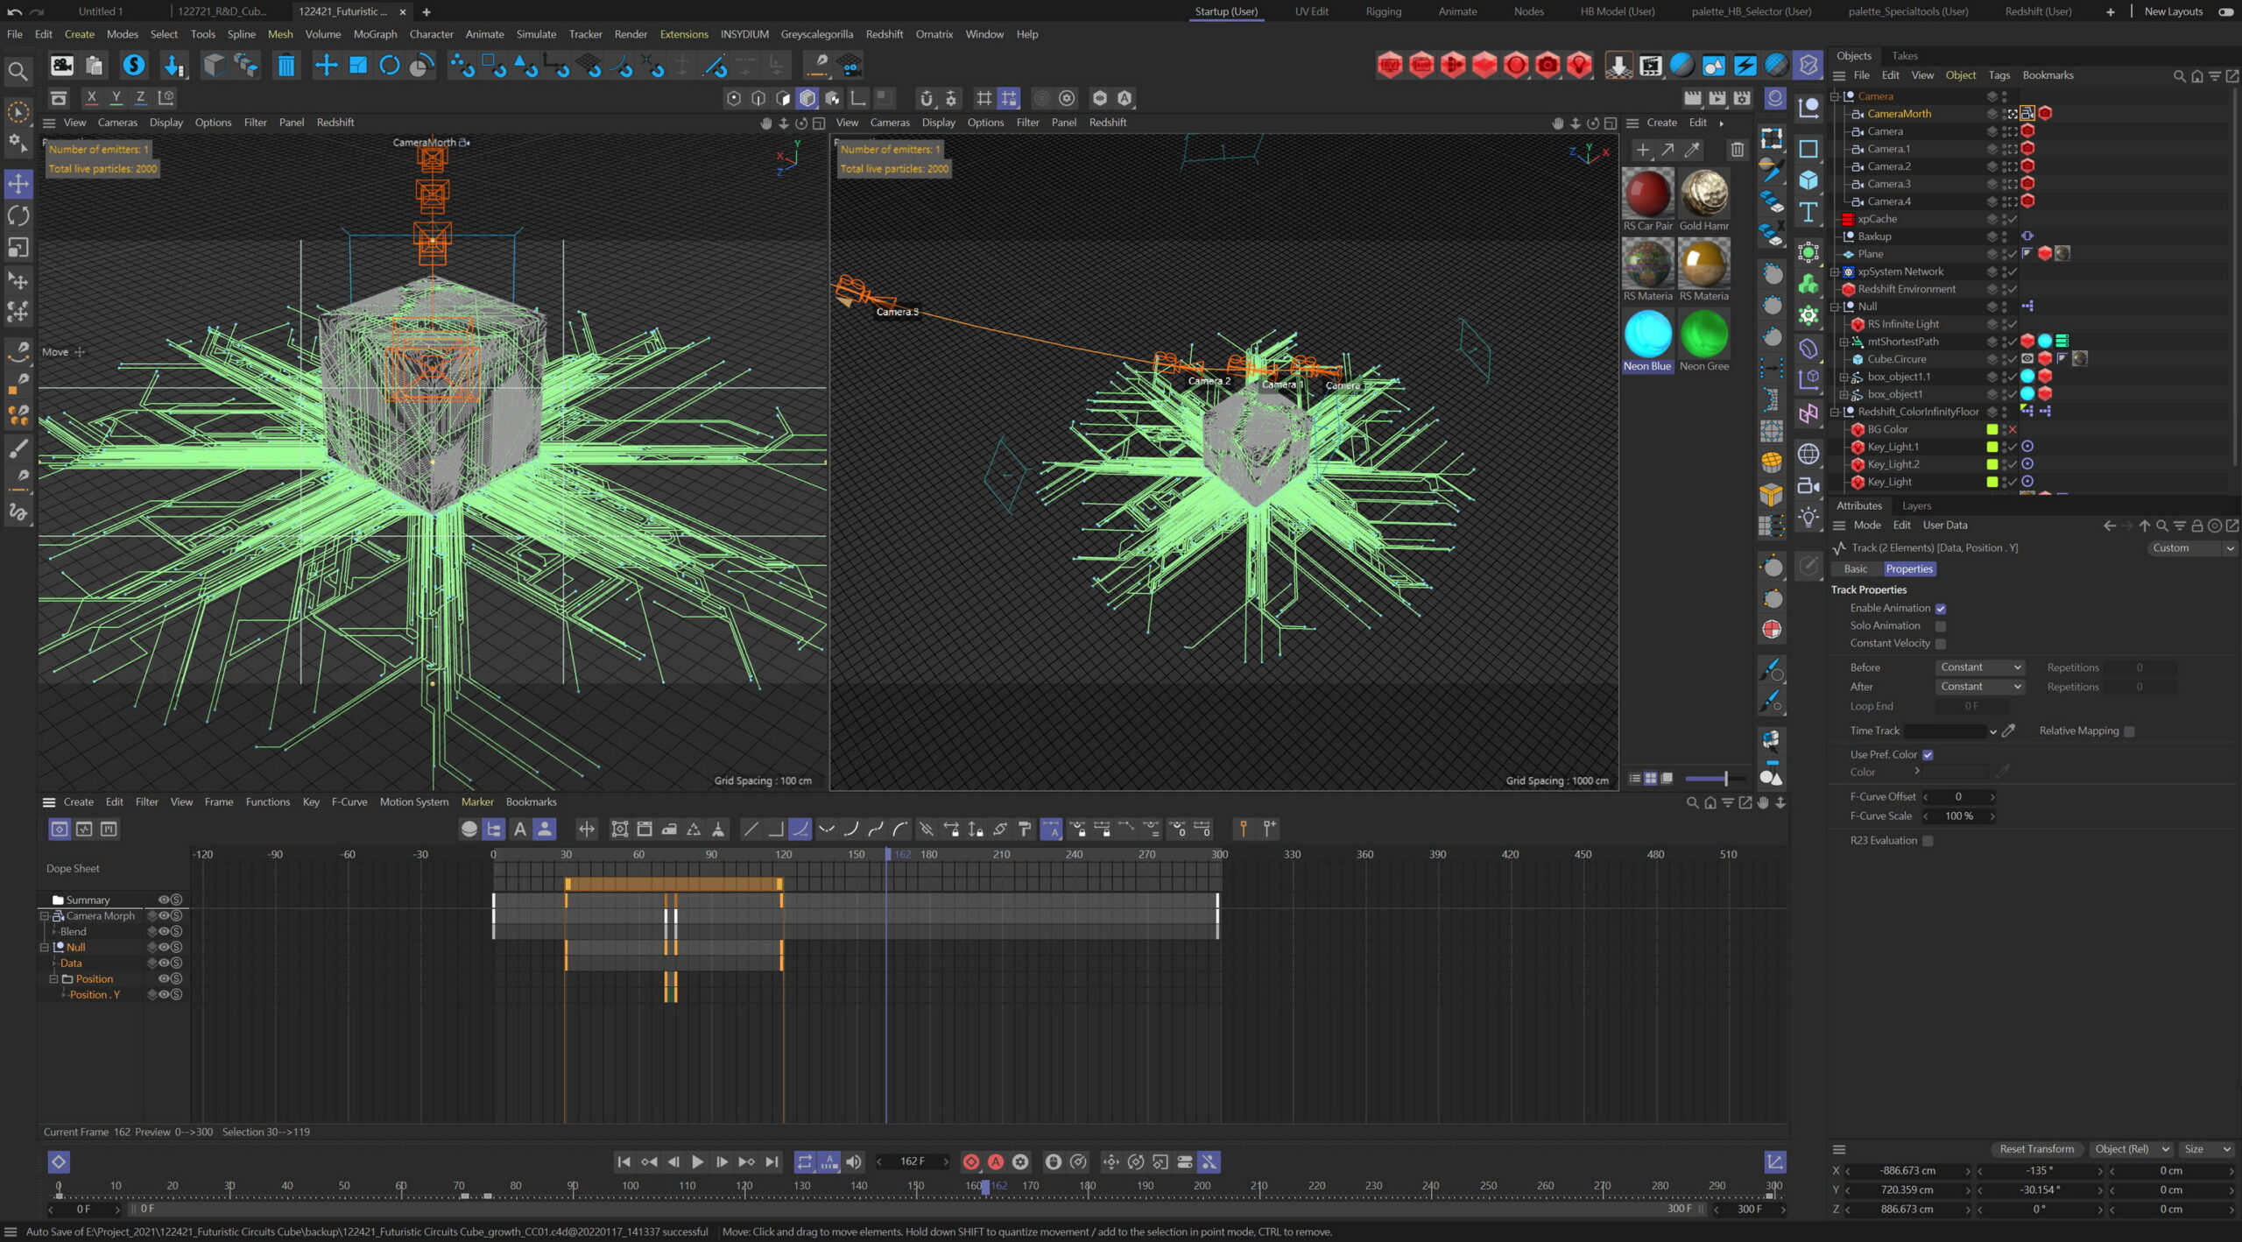Click the Go to End playback icon
Image resolution: width=2242 pixels, height=1242 pixels.
tap(772, 1161)
